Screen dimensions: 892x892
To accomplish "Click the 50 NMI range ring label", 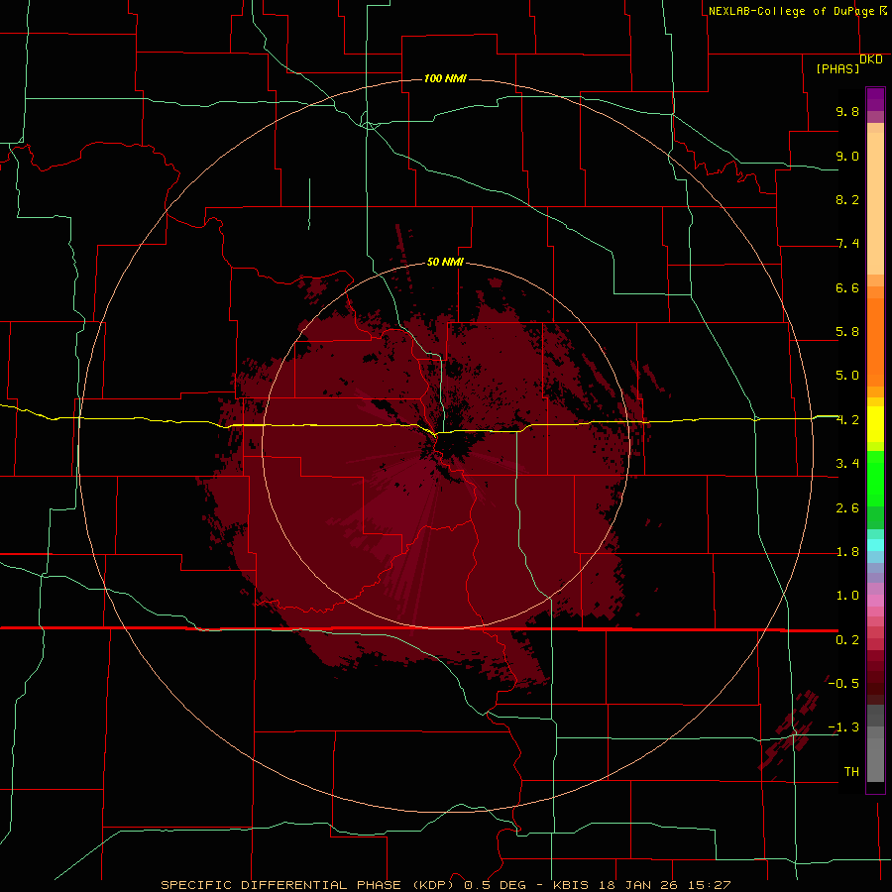I will coord(445,262).
